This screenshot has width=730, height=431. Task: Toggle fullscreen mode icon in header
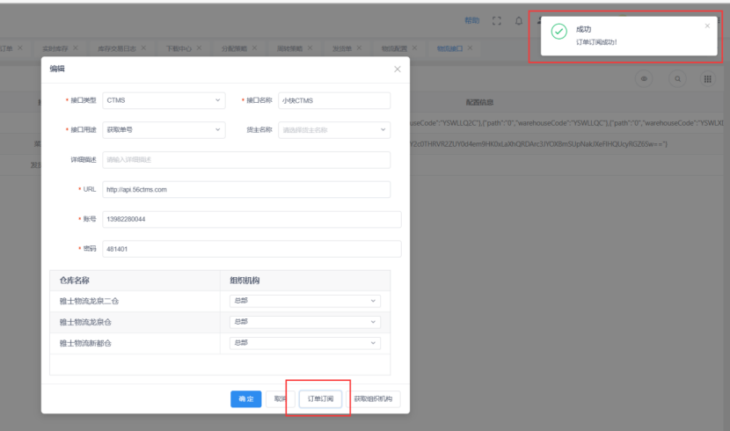click(x=496, y=20)
